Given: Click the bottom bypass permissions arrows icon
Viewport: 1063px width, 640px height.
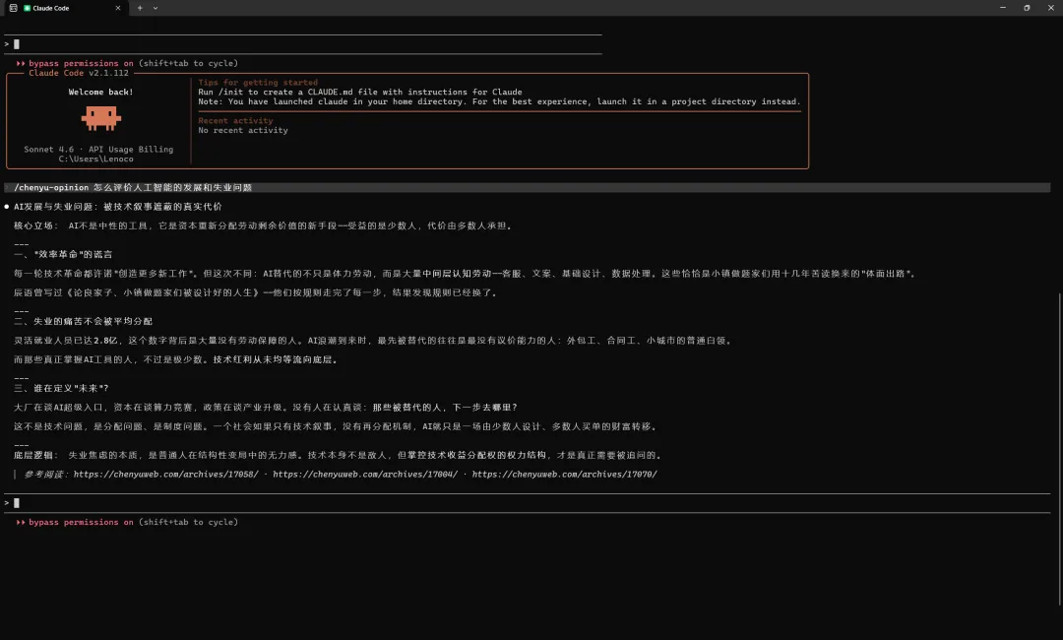Looking at the screenshot, I should click(21, 522).
